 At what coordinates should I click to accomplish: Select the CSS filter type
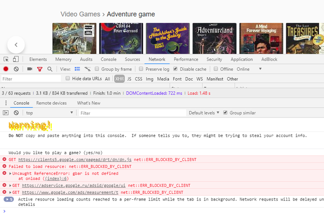pyautogui.click(x=138, y=79)
